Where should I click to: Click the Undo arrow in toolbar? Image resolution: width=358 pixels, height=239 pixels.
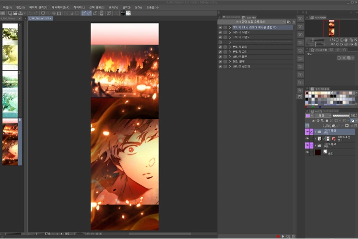(x=31, y=13)
